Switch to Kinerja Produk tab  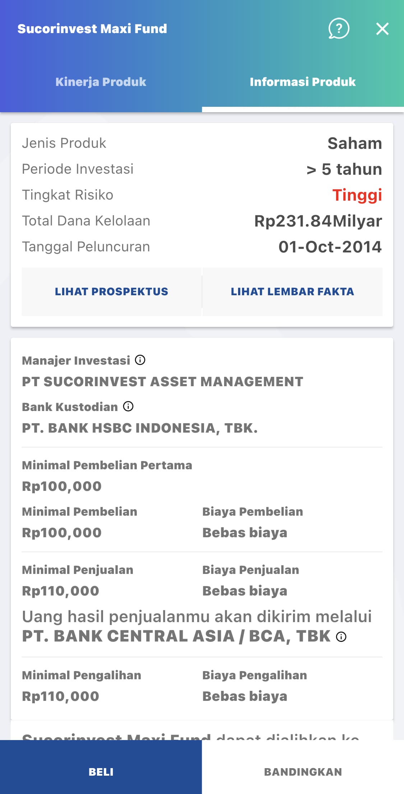pyautogui.click(x=101, y=82)
